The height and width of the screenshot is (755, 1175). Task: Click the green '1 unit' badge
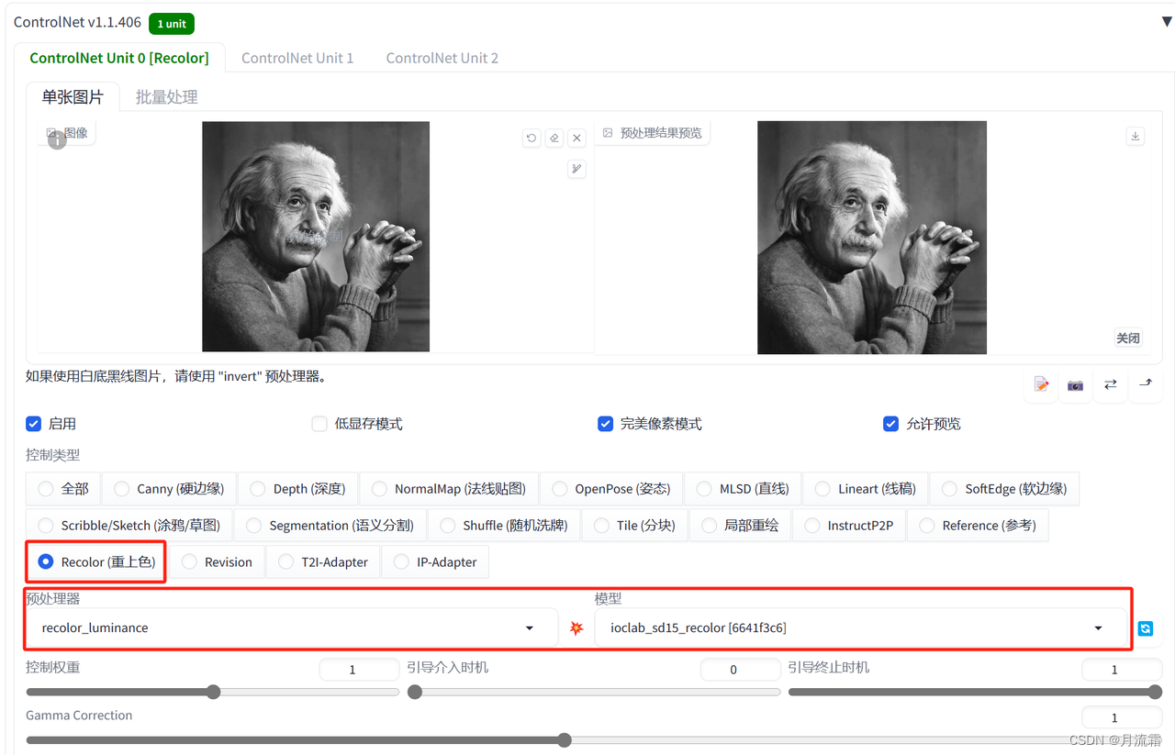pos(172,24)
